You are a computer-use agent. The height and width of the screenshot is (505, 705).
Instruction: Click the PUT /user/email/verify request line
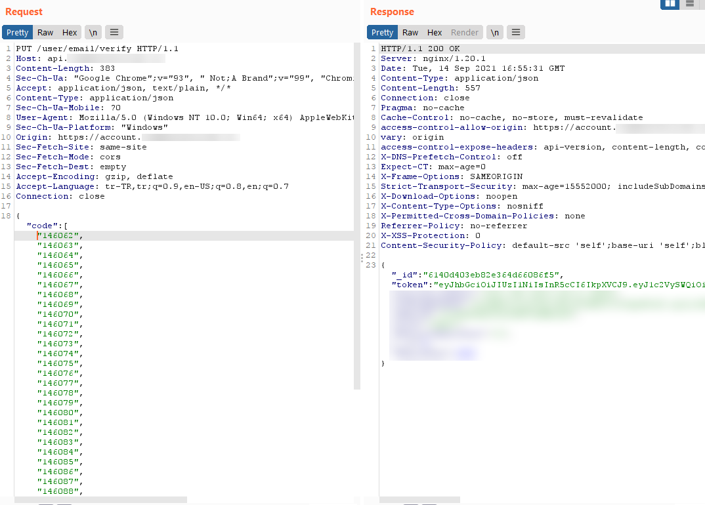click(97, 49)
